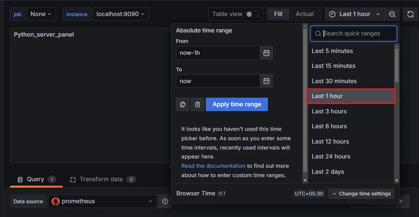This screenshot has height=217, width=419.
Task: Toggle the Table view switch
Action: pos(253,14)
